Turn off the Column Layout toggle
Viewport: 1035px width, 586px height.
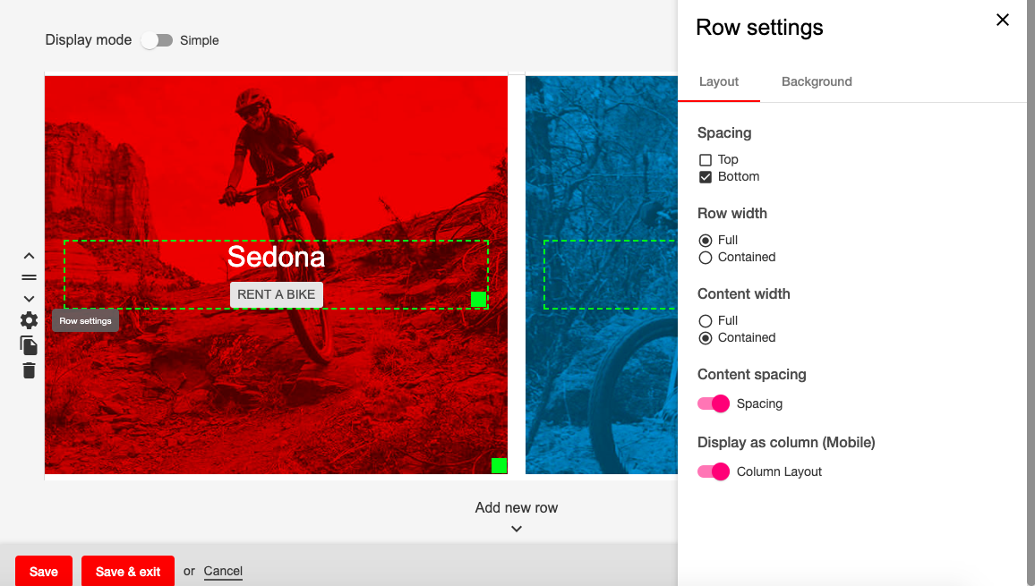click(x=714, y=471)
